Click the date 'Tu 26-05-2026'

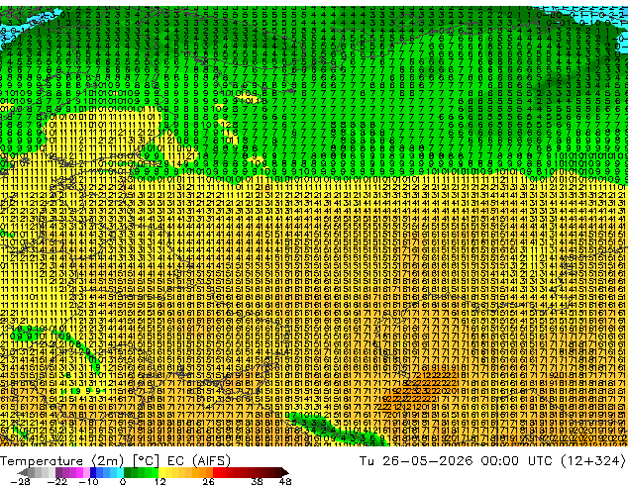tap(416, 461)
